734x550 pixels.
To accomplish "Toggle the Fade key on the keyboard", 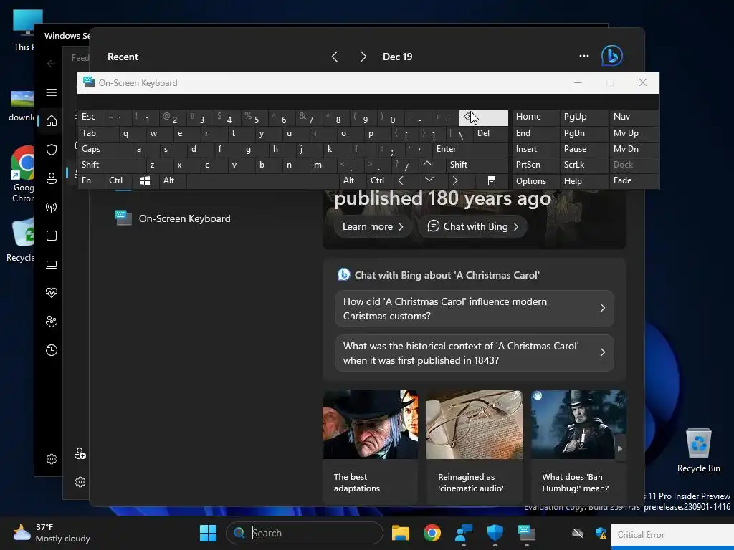I will pos(634,180).
